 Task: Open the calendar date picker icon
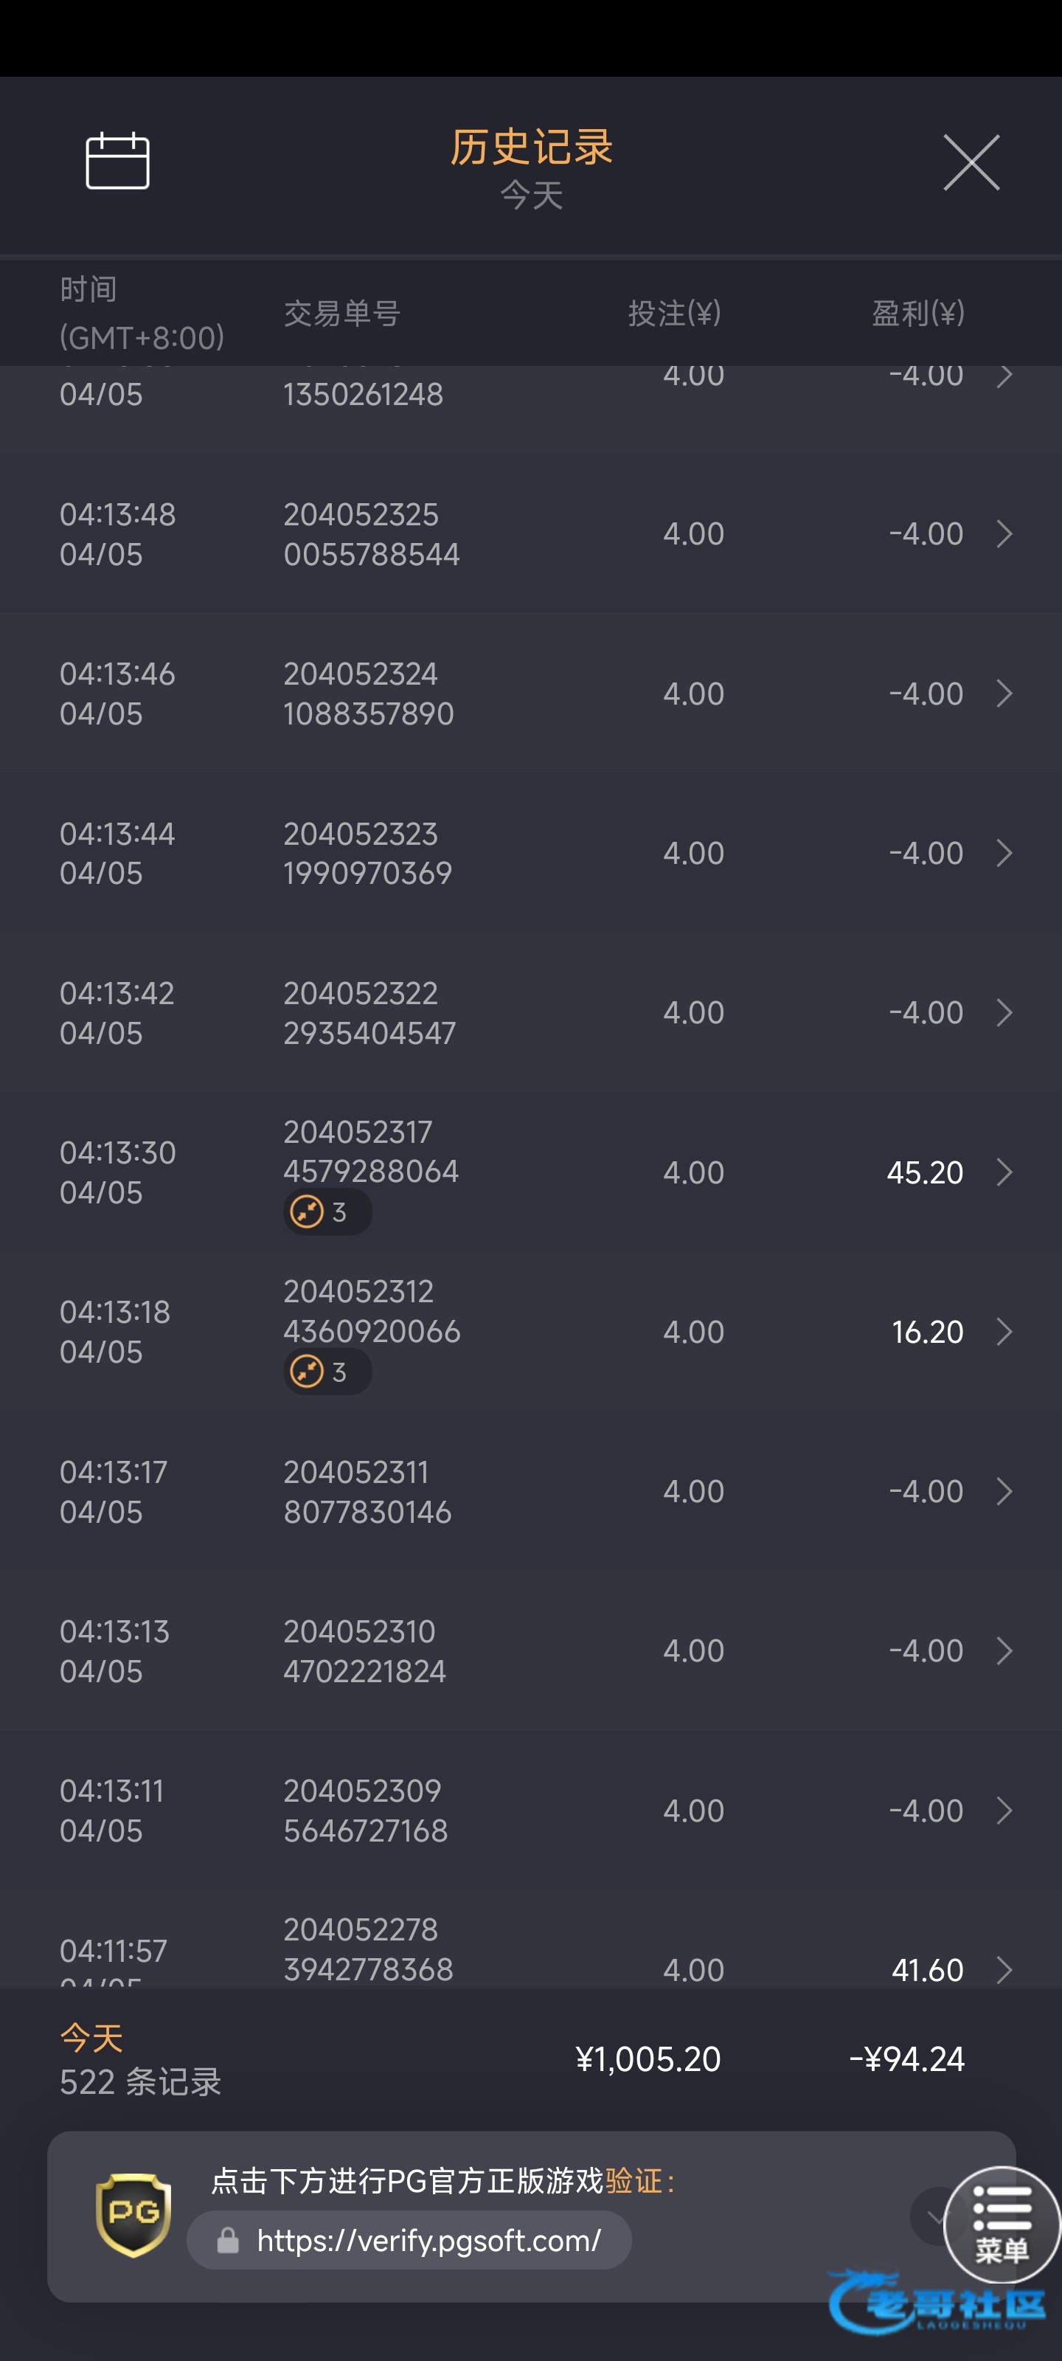(x=117, y=162)
